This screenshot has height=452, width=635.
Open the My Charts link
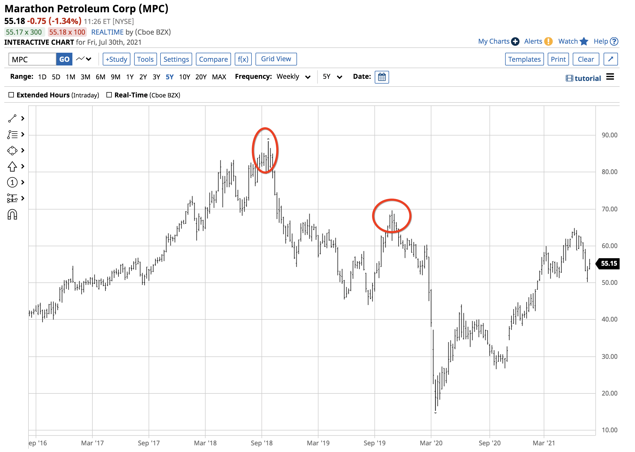[494, 42]
